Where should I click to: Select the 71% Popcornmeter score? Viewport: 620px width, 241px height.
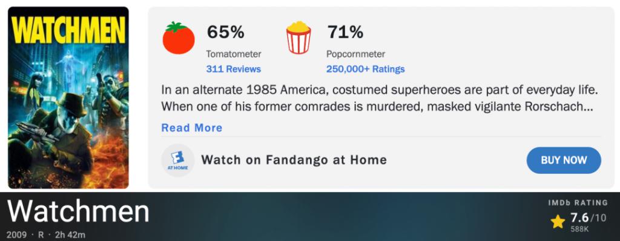[x=345, y=32]
